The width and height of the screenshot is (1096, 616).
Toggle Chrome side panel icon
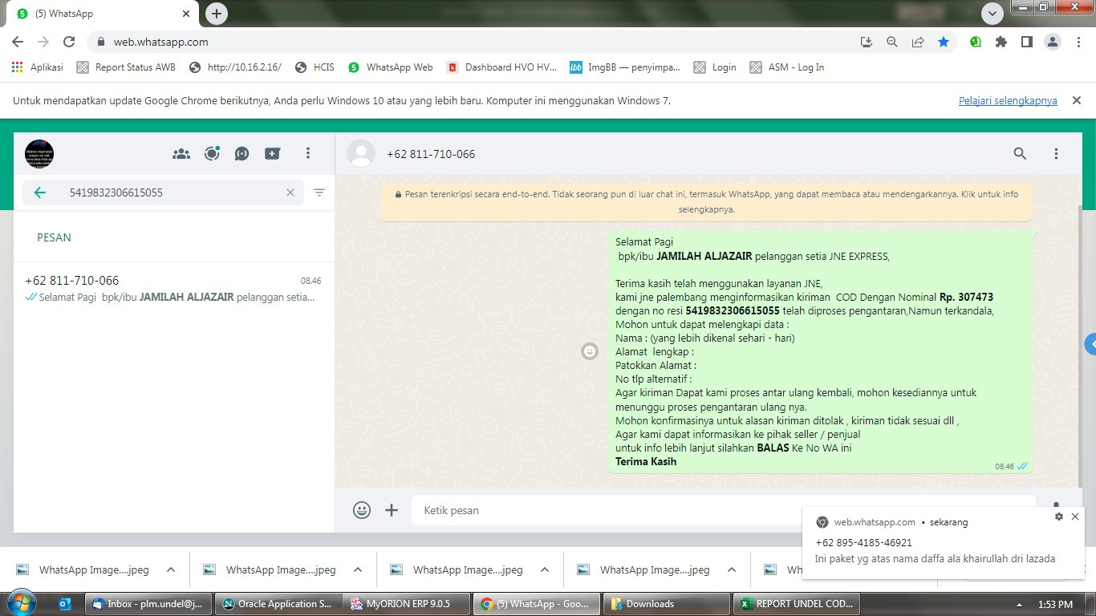point(1026,42)
